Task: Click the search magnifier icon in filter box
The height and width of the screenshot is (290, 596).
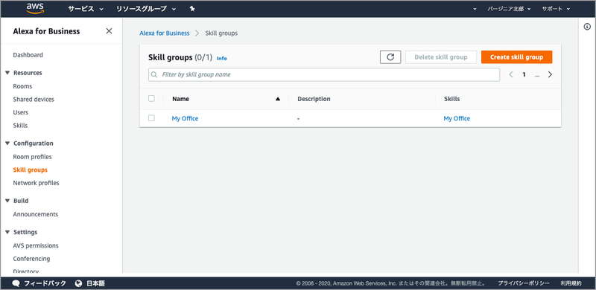Action: [x=154, y=75]
